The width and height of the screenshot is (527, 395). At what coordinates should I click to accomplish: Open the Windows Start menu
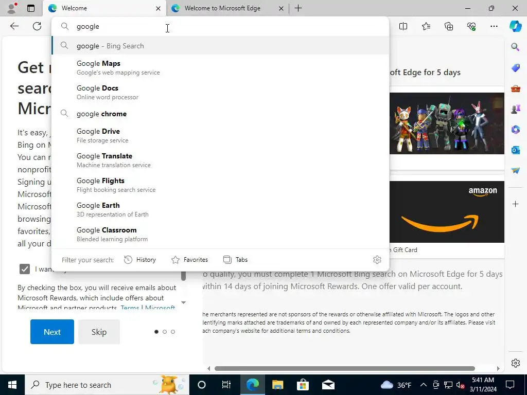coord(12,385)
